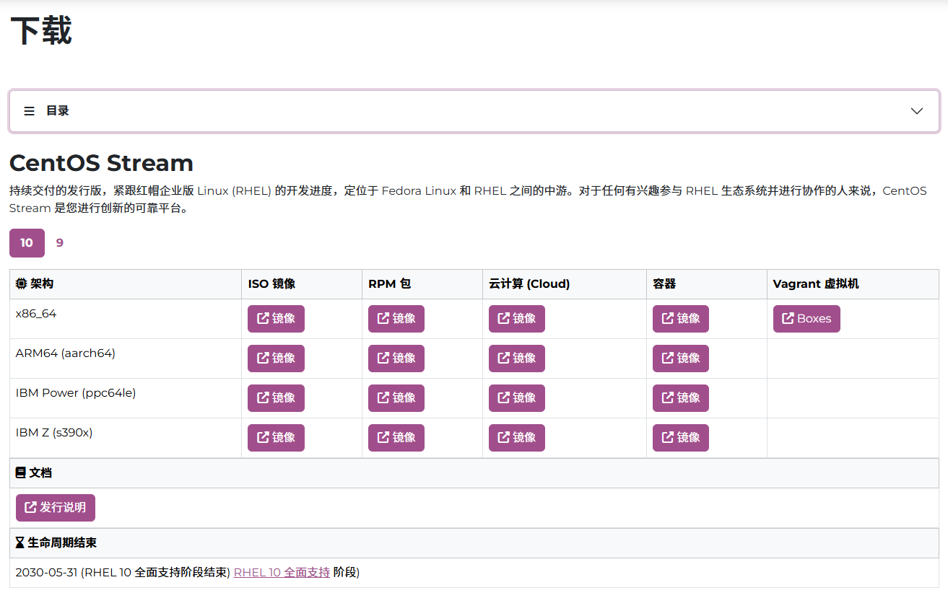Open ARM64 RPM 包 mirror button
This screenshot has width=948, height=598.
tap(396, 359)
